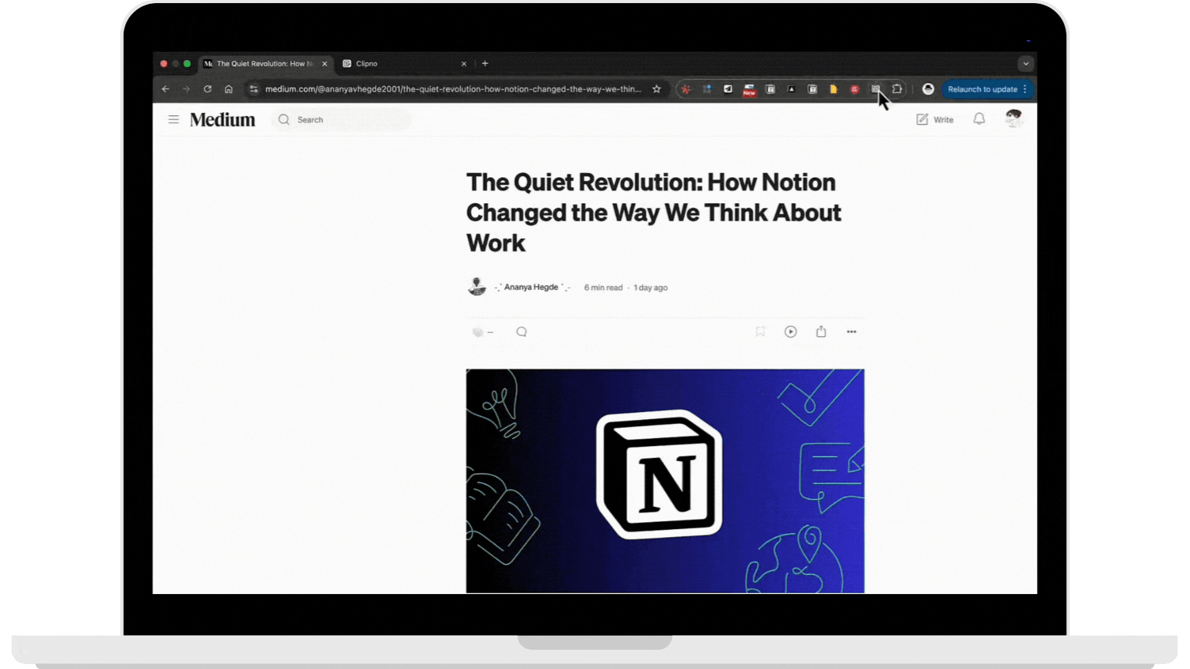Screen dimensions: 1190x669
Task: Open the user profile avatar menu
Action: click(1013, 118)
